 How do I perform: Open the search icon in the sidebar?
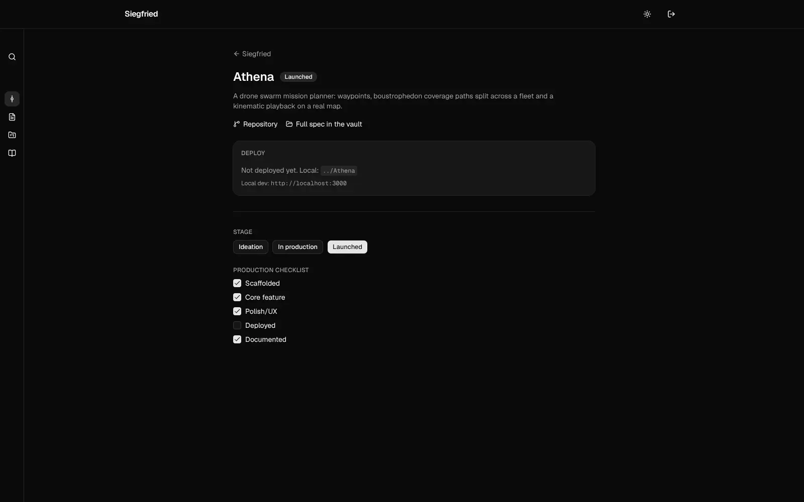click(12, 57)
